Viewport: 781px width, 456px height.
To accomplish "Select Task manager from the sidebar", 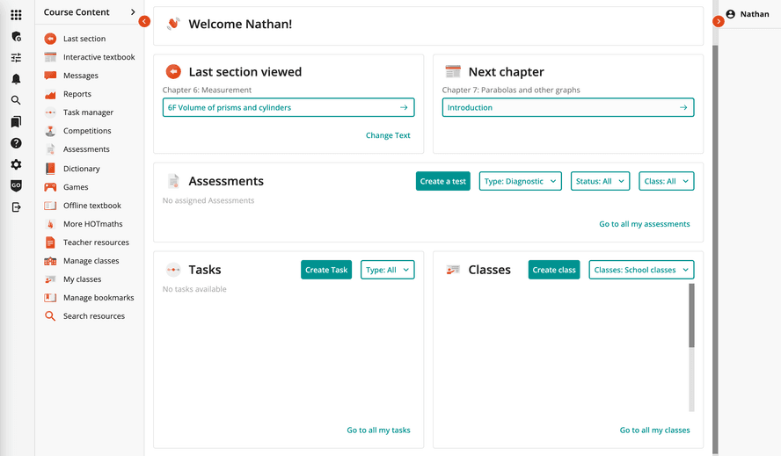I will point(88,112).
